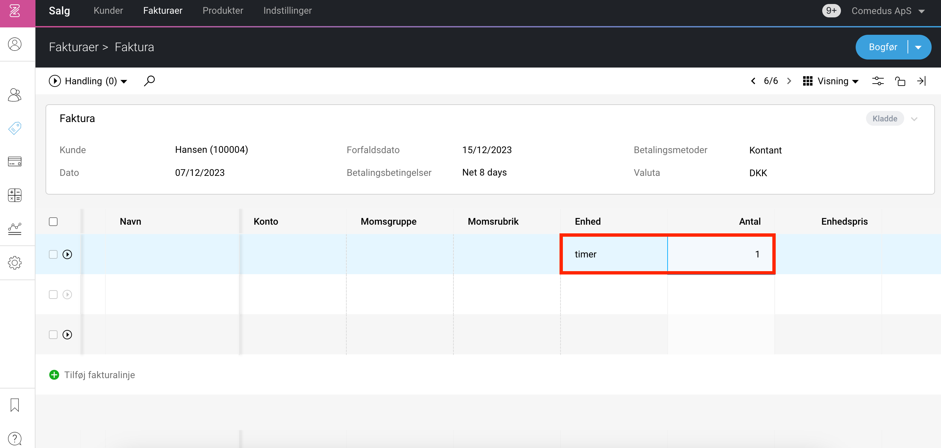
Task: Click the Tilføj fakturalinje link
Action: pyautogui.click(x=99, y=375)
